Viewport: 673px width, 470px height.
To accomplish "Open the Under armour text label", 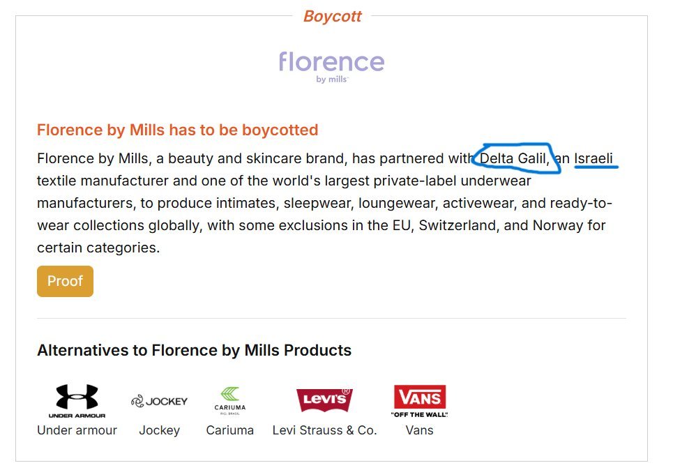I will coord(77,430).
